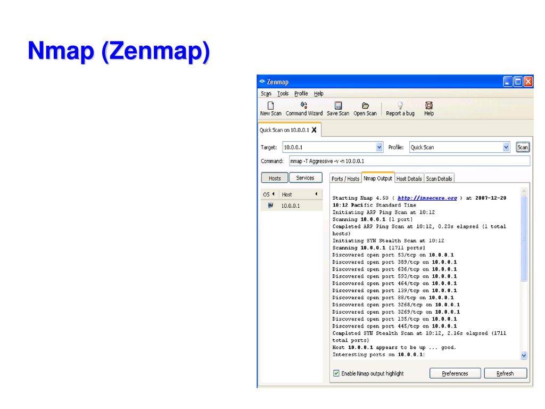Image resolution: width=545 pixels, height=409 pixels.
Task: Click 'Discovered open port 3268/tcp' line
Action: (396, 305)
